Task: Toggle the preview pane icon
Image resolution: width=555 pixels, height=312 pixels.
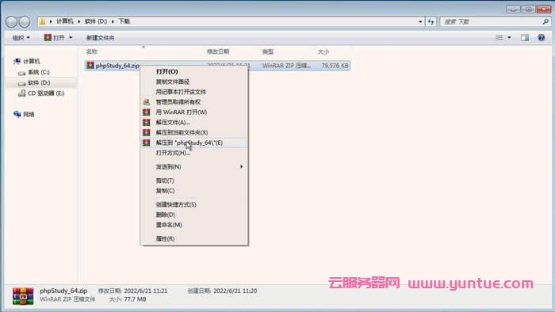Action: 525,37
